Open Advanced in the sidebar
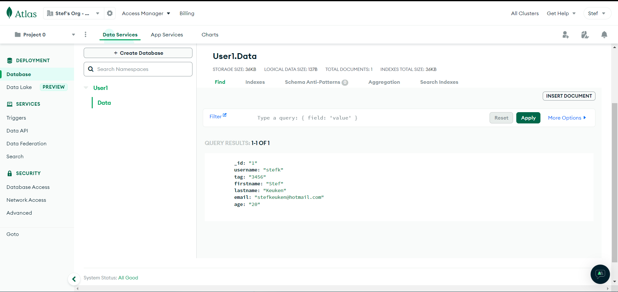 point(19,213)
